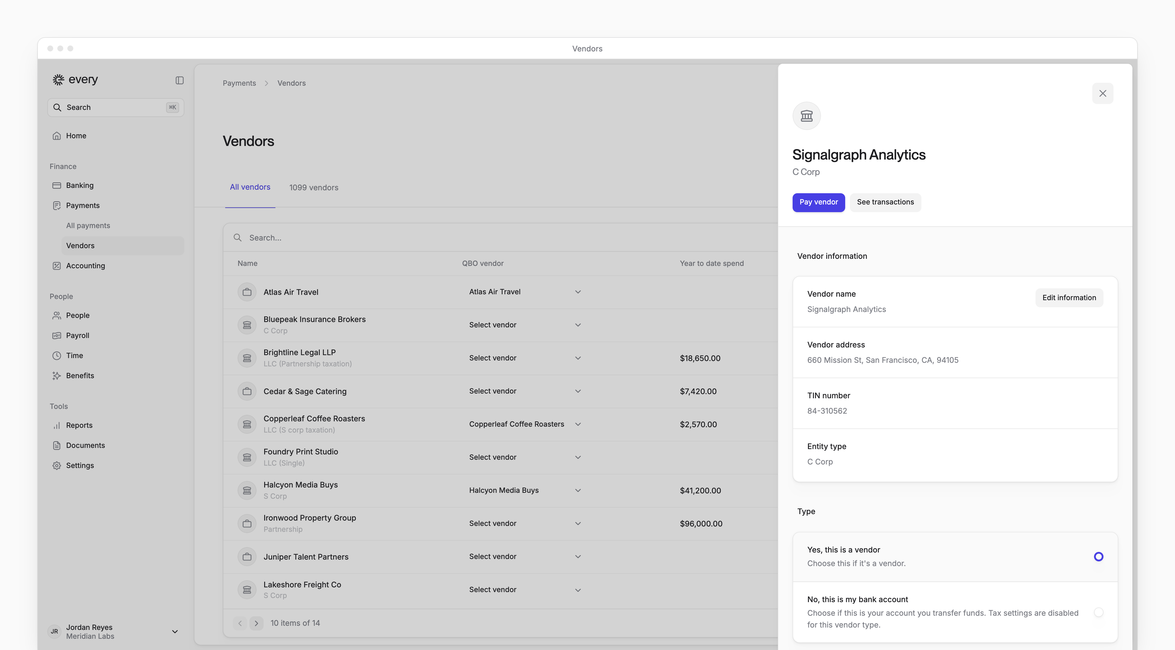Open Select vendor dropdown for Ironwood Property Group
This screenshot has height=650, width=1175.
click(x=525, y=523)
